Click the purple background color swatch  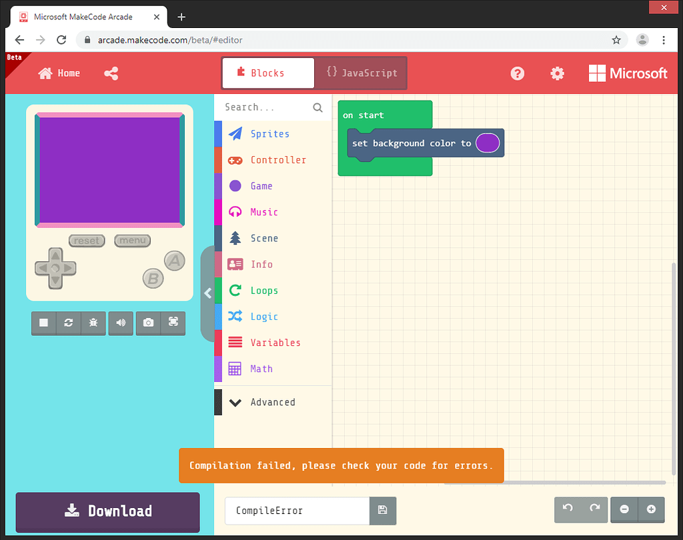[x=488, y=143]
